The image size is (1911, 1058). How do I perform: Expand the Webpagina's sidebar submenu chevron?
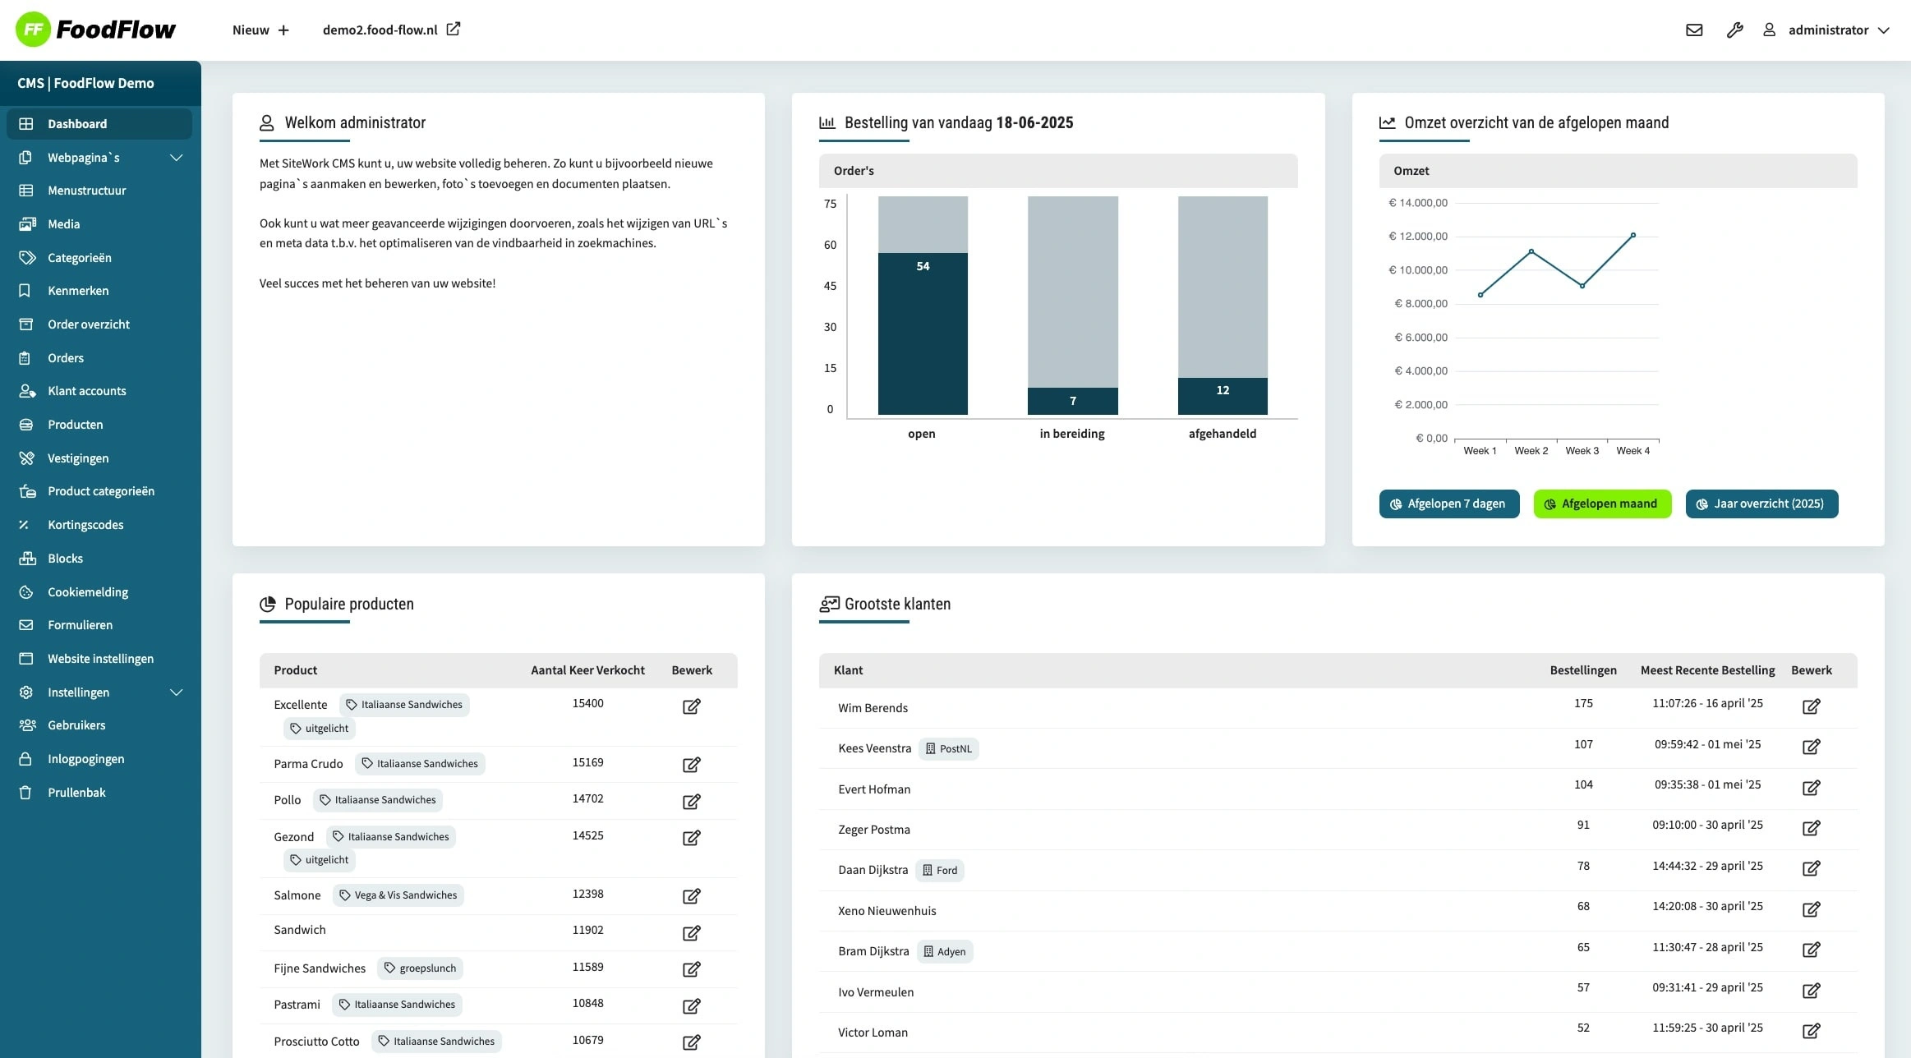tap(176, 158)
